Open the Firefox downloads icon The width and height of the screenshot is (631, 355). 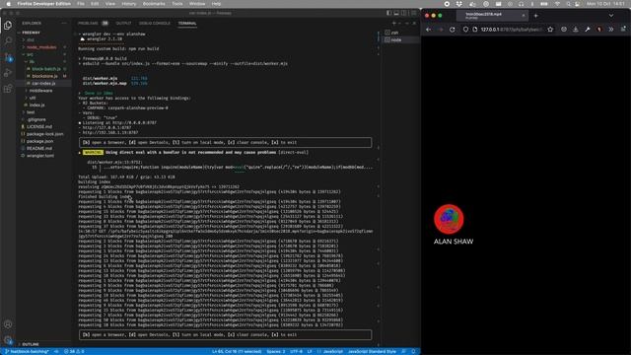(576, 30)
